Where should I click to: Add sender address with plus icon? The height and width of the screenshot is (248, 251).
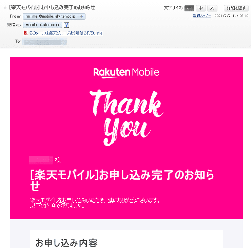(x=82, y=16)
